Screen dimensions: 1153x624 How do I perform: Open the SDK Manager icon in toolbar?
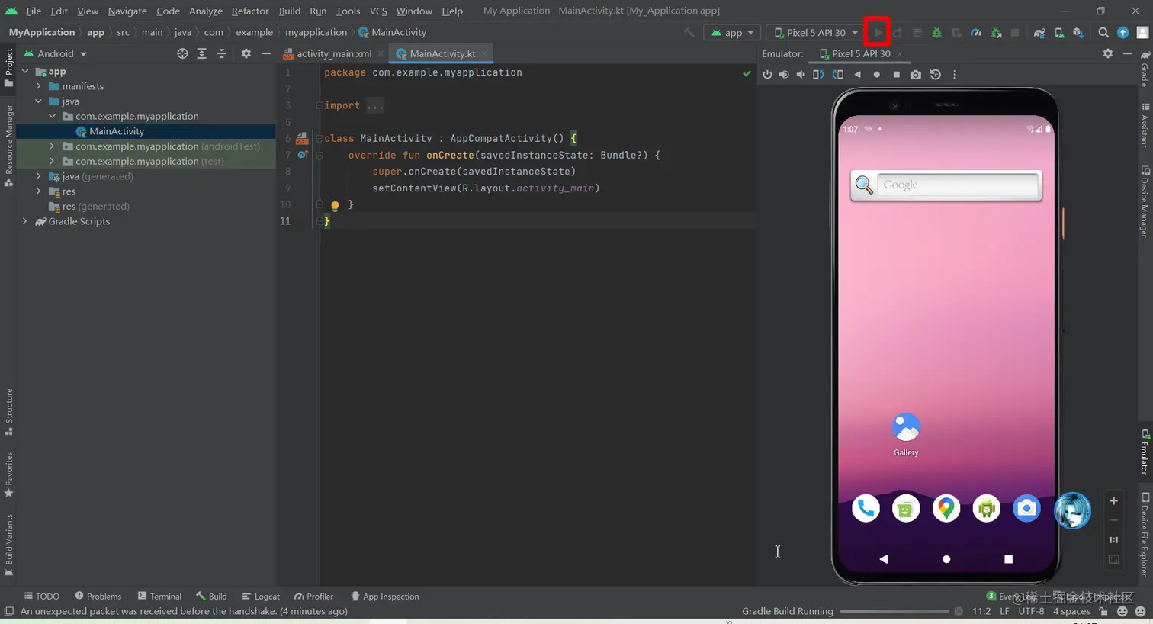[1078, 33]
